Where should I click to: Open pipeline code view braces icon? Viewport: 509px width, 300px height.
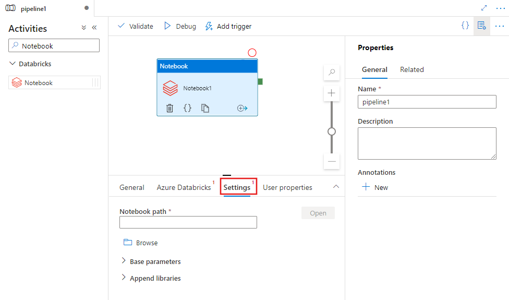click(x=465, y=26)
